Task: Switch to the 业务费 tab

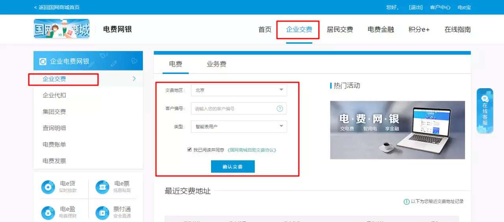Action: click(217, 64)
